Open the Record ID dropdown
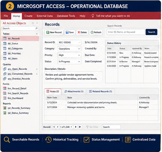The width and height of the screenshot is (162, 152). pyautogui.click(x=79, y=42)
